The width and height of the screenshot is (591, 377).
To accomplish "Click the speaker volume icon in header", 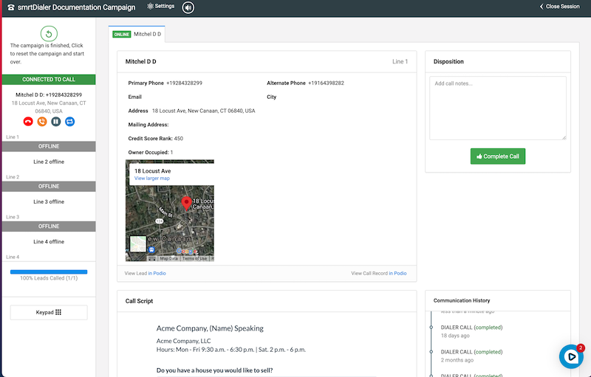I will point(188,7).
